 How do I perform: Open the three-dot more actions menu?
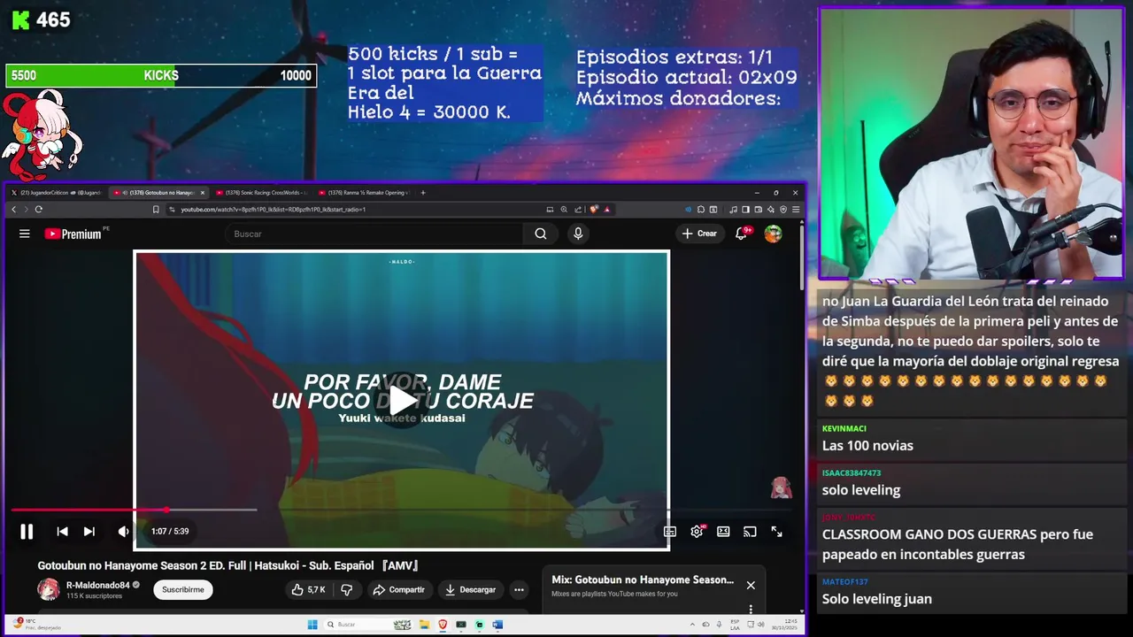pyautogui.click(x=519, y=589)
